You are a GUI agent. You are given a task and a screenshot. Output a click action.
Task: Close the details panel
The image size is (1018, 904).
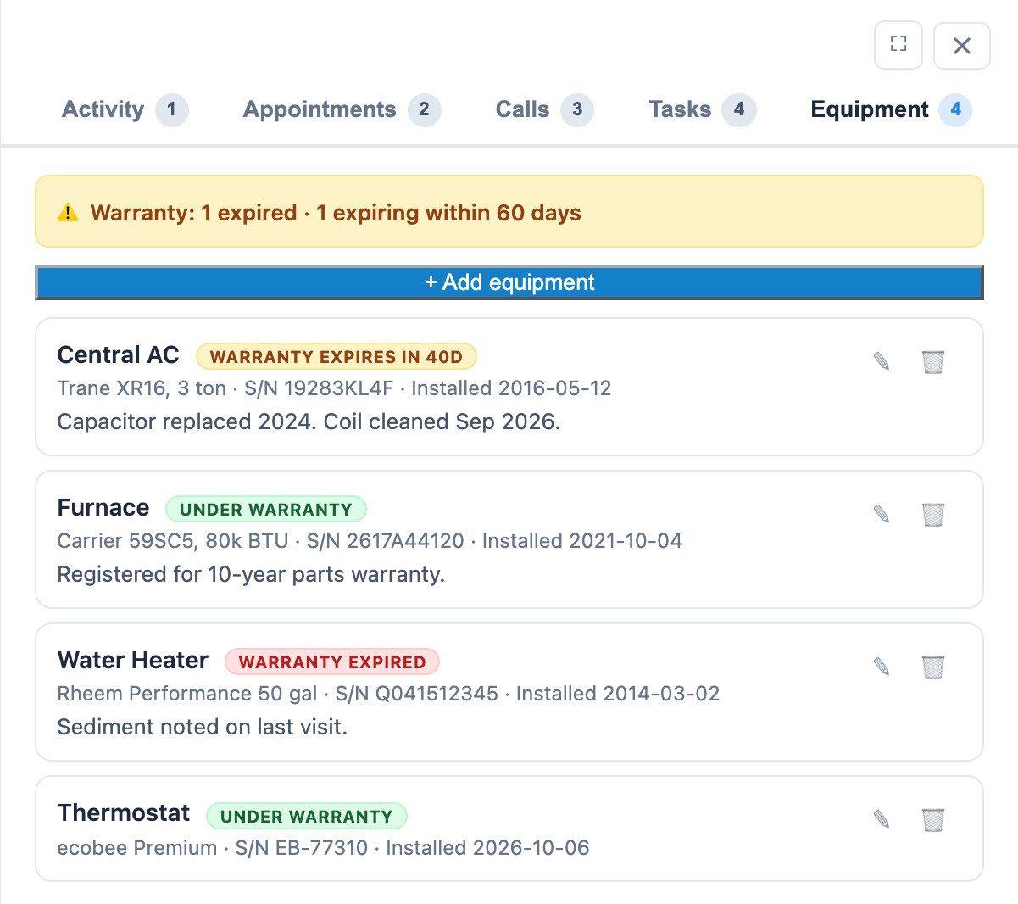point(961,45)
